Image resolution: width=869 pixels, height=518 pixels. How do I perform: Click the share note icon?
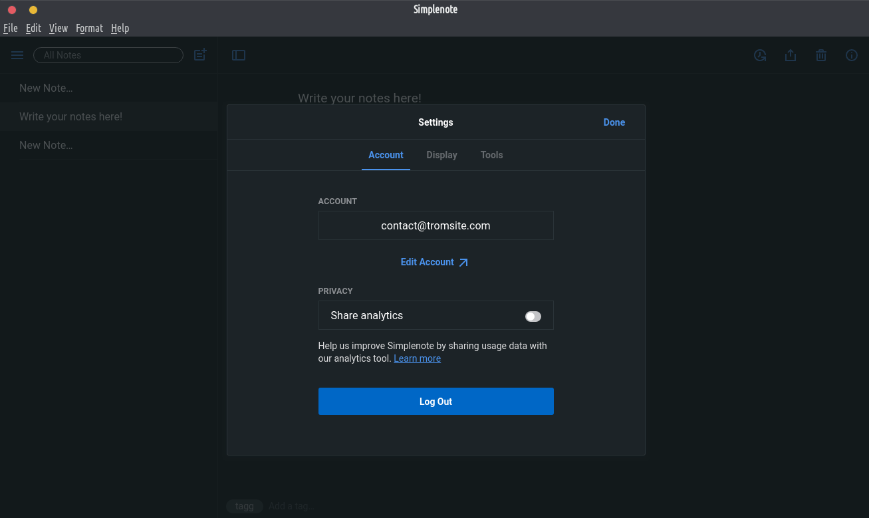(x=791, y=55)
